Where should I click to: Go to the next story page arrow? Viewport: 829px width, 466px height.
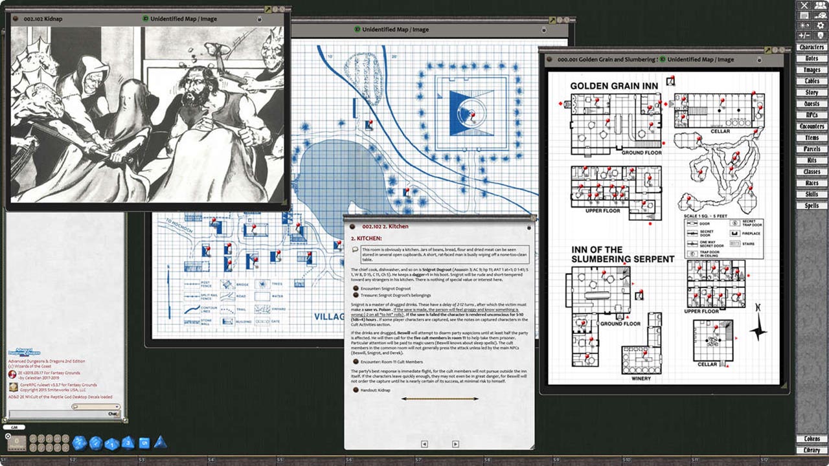pos(455,444)
